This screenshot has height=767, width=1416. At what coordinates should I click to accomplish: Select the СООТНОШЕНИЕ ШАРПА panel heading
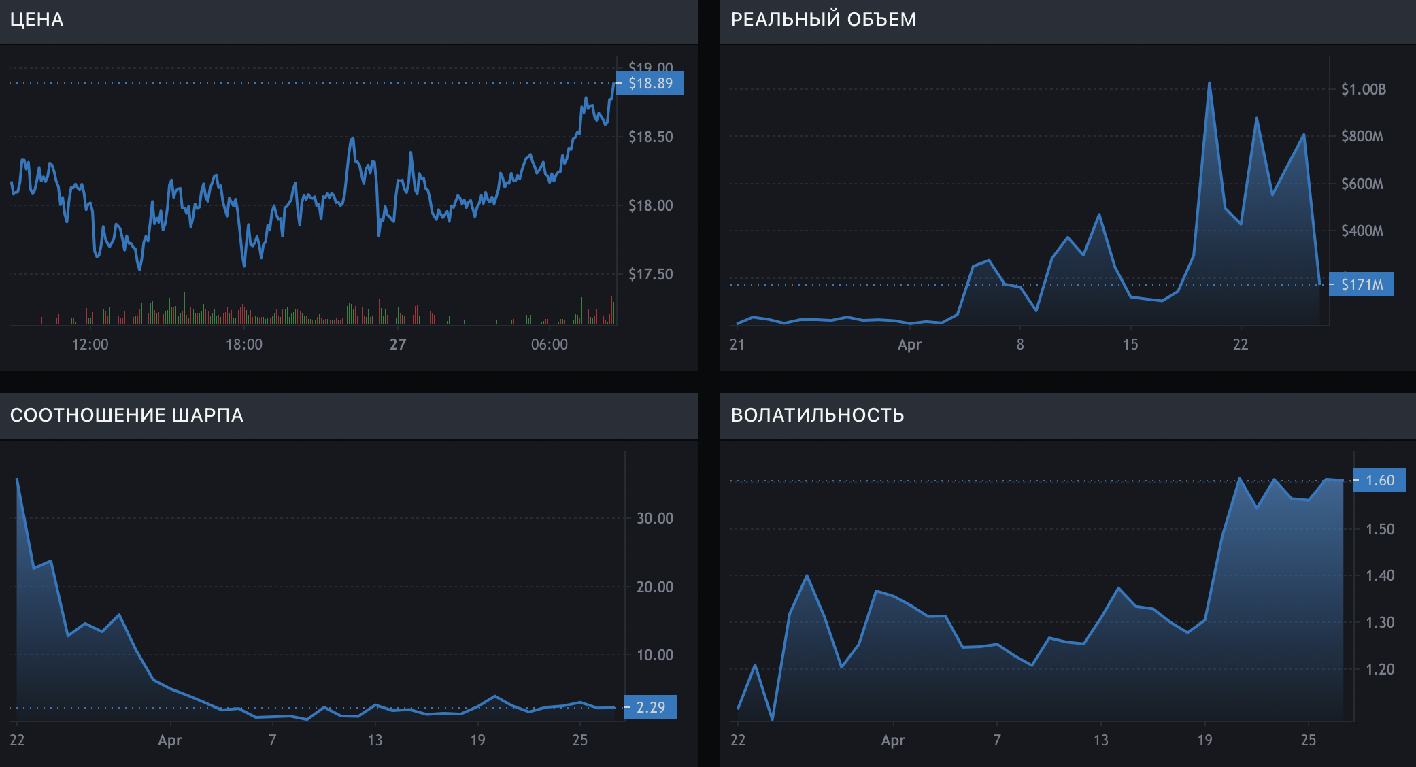coord(127,415)
